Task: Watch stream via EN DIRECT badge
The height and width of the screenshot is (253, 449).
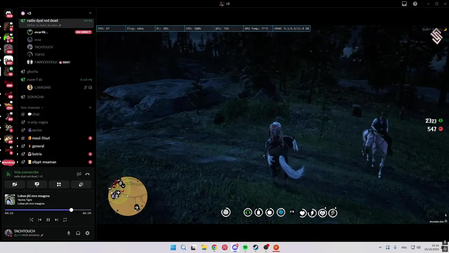Action: (83, 32)
